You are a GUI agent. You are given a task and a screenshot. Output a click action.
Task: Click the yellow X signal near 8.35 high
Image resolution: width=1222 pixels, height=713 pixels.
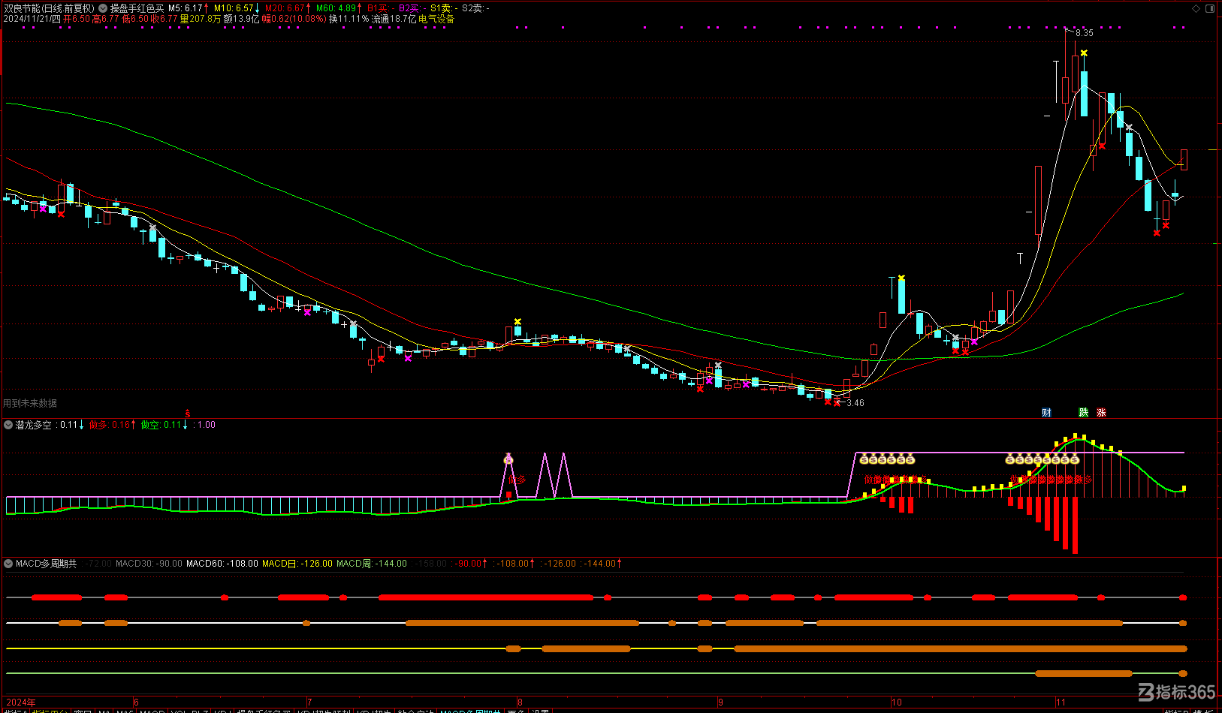click(1084, 53)
